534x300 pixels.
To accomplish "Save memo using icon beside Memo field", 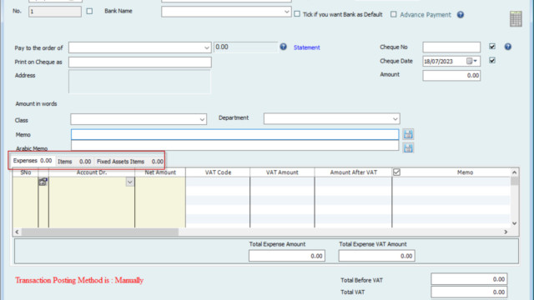I will 408,134.
